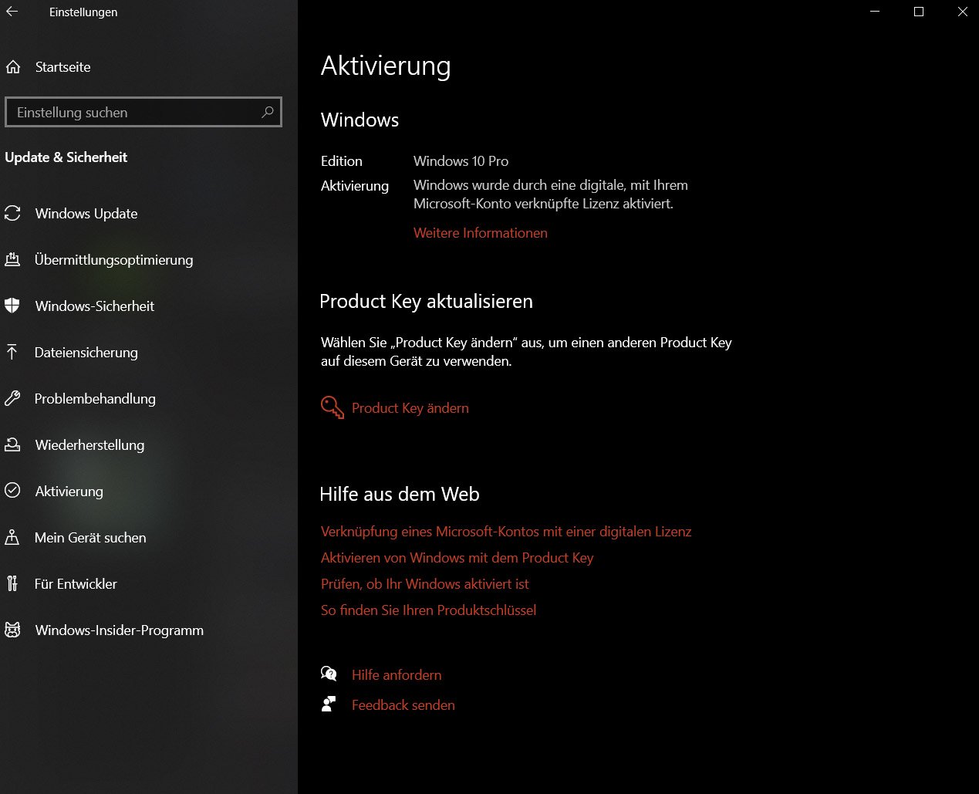This screenshot has height=794, width=979.
Task: Click the Wiederherstellung icon
Action: pyautogui.click(x=12, y=445)
